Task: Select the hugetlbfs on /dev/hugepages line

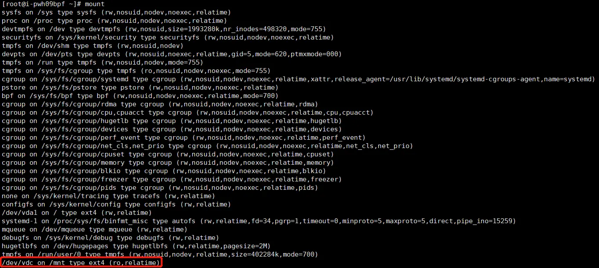Action: tap(136, 246)
